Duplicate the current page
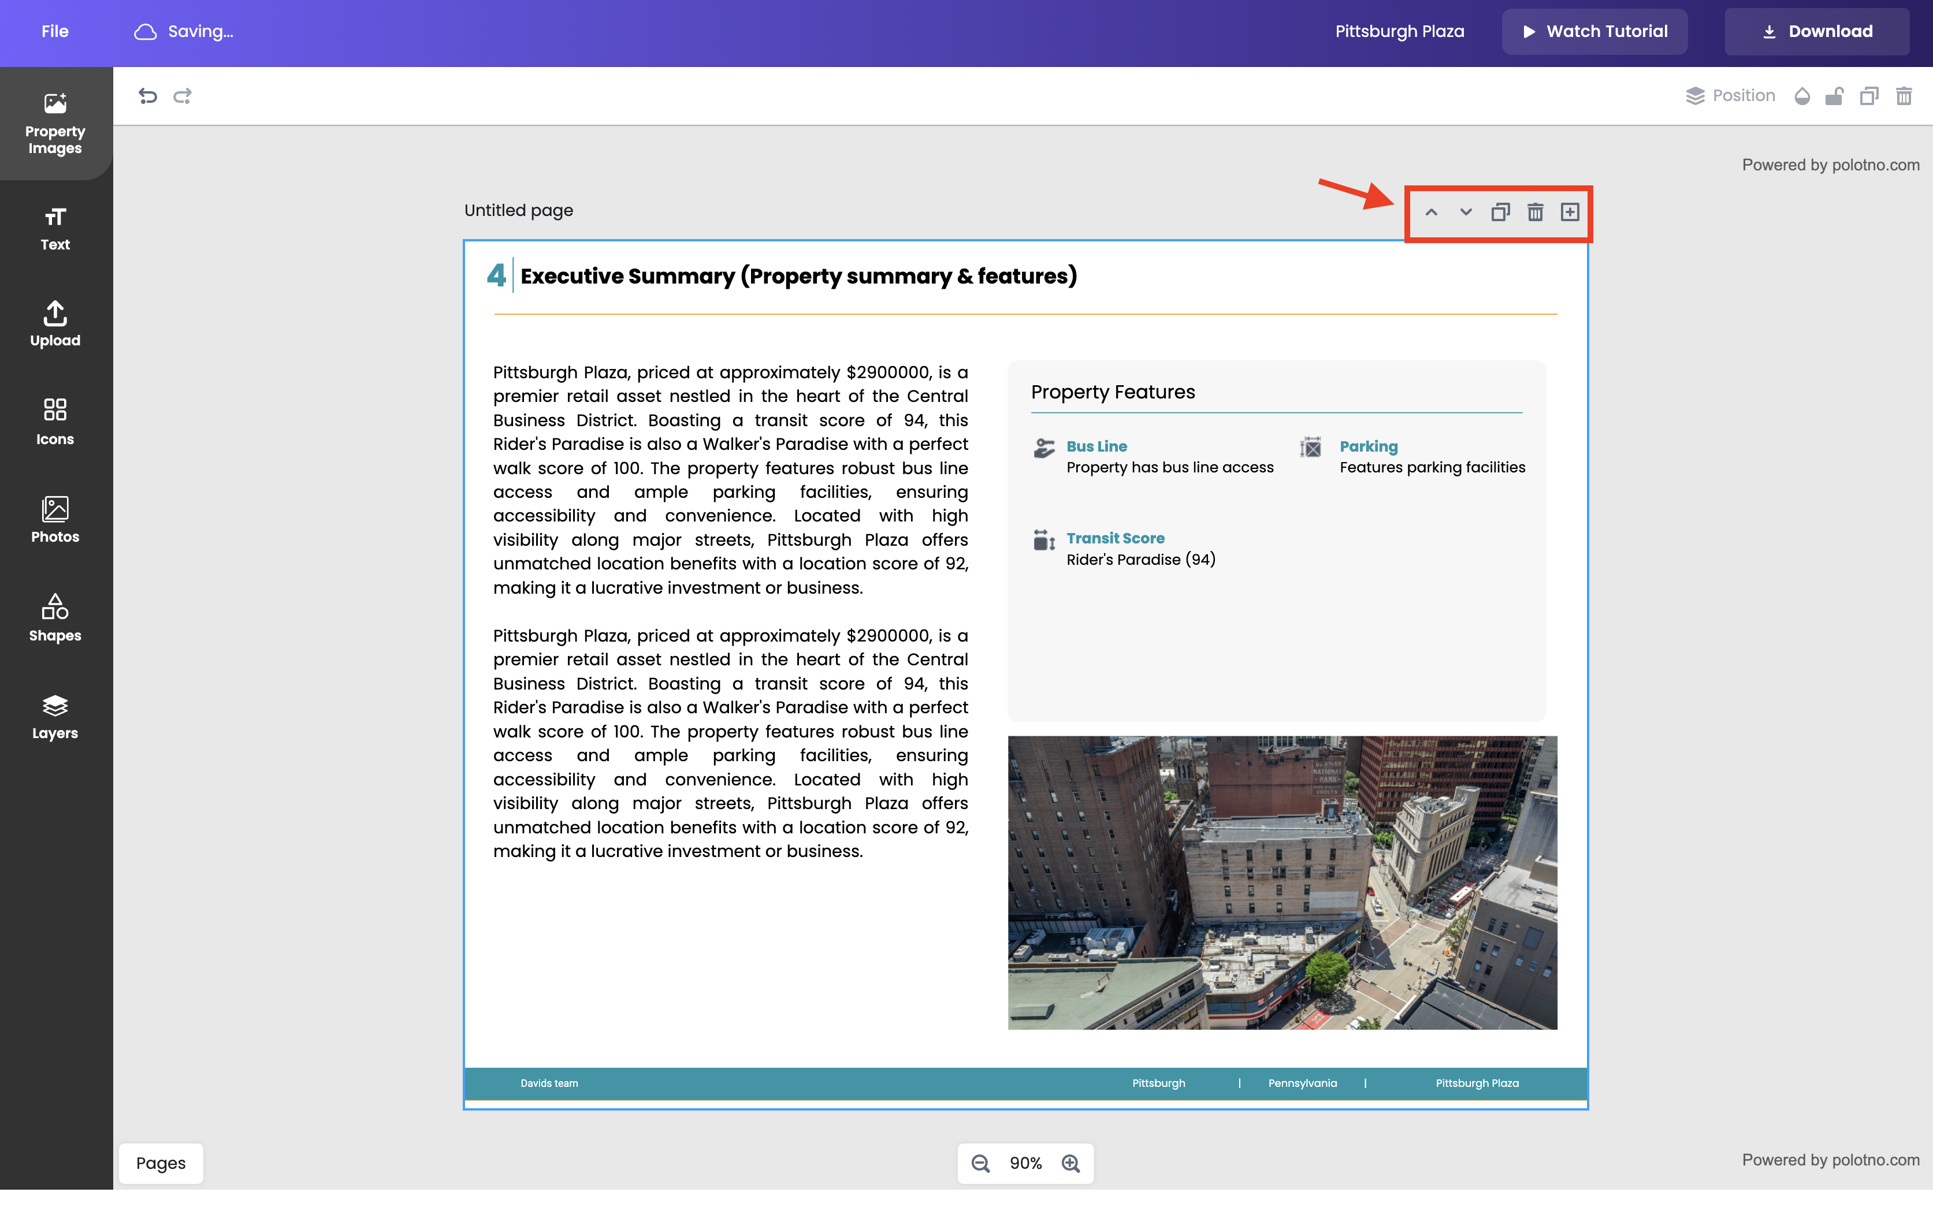This screenshot has width=1933, height=1207. [x=1500, y=213]
